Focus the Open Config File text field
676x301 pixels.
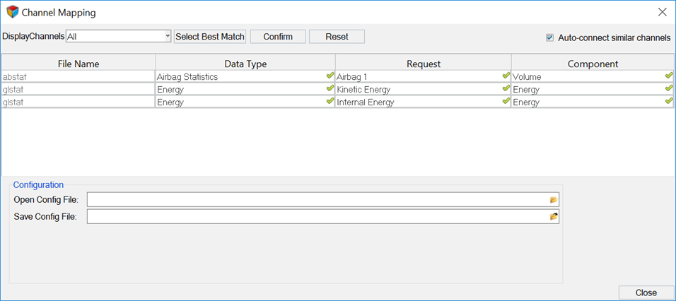317,200
